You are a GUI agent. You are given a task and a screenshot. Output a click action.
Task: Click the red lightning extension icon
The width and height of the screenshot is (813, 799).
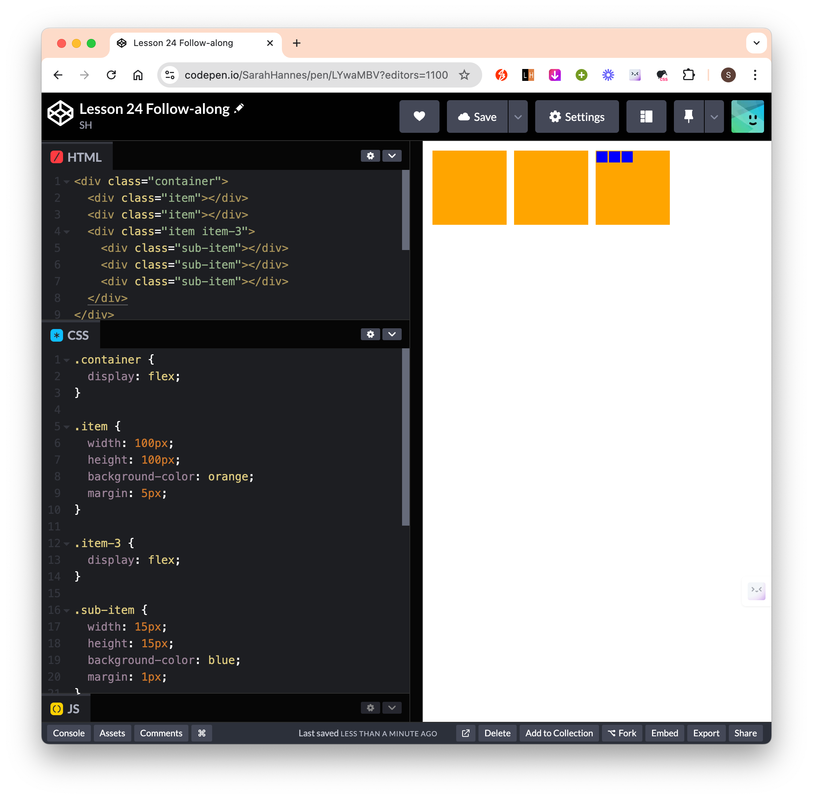click(x=501, y=75)
